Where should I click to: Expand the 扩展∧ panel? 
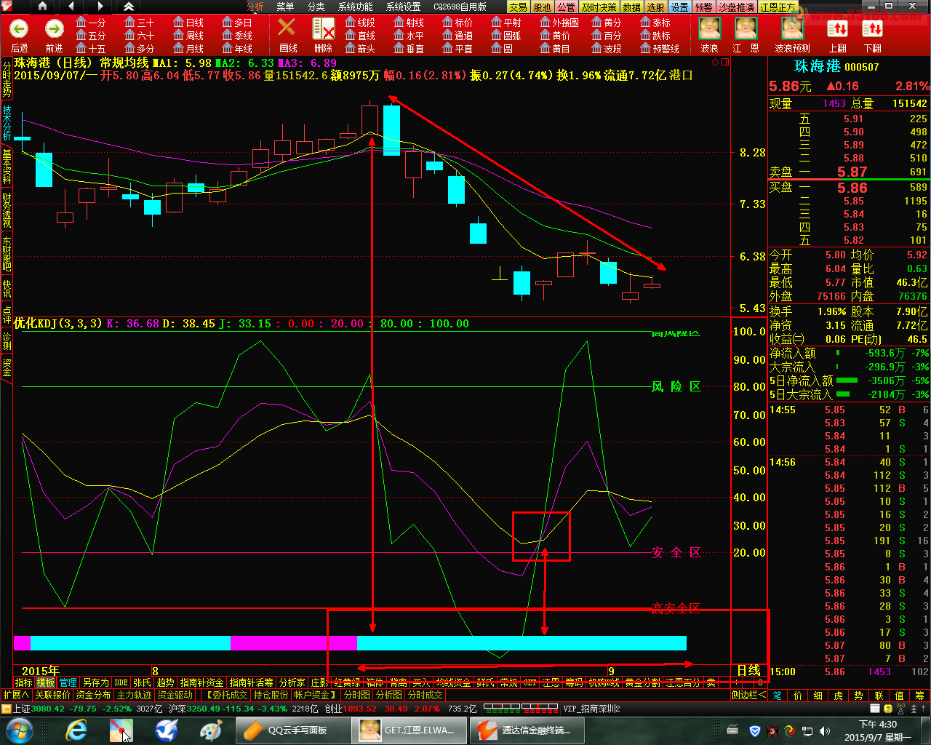[16, 696]
